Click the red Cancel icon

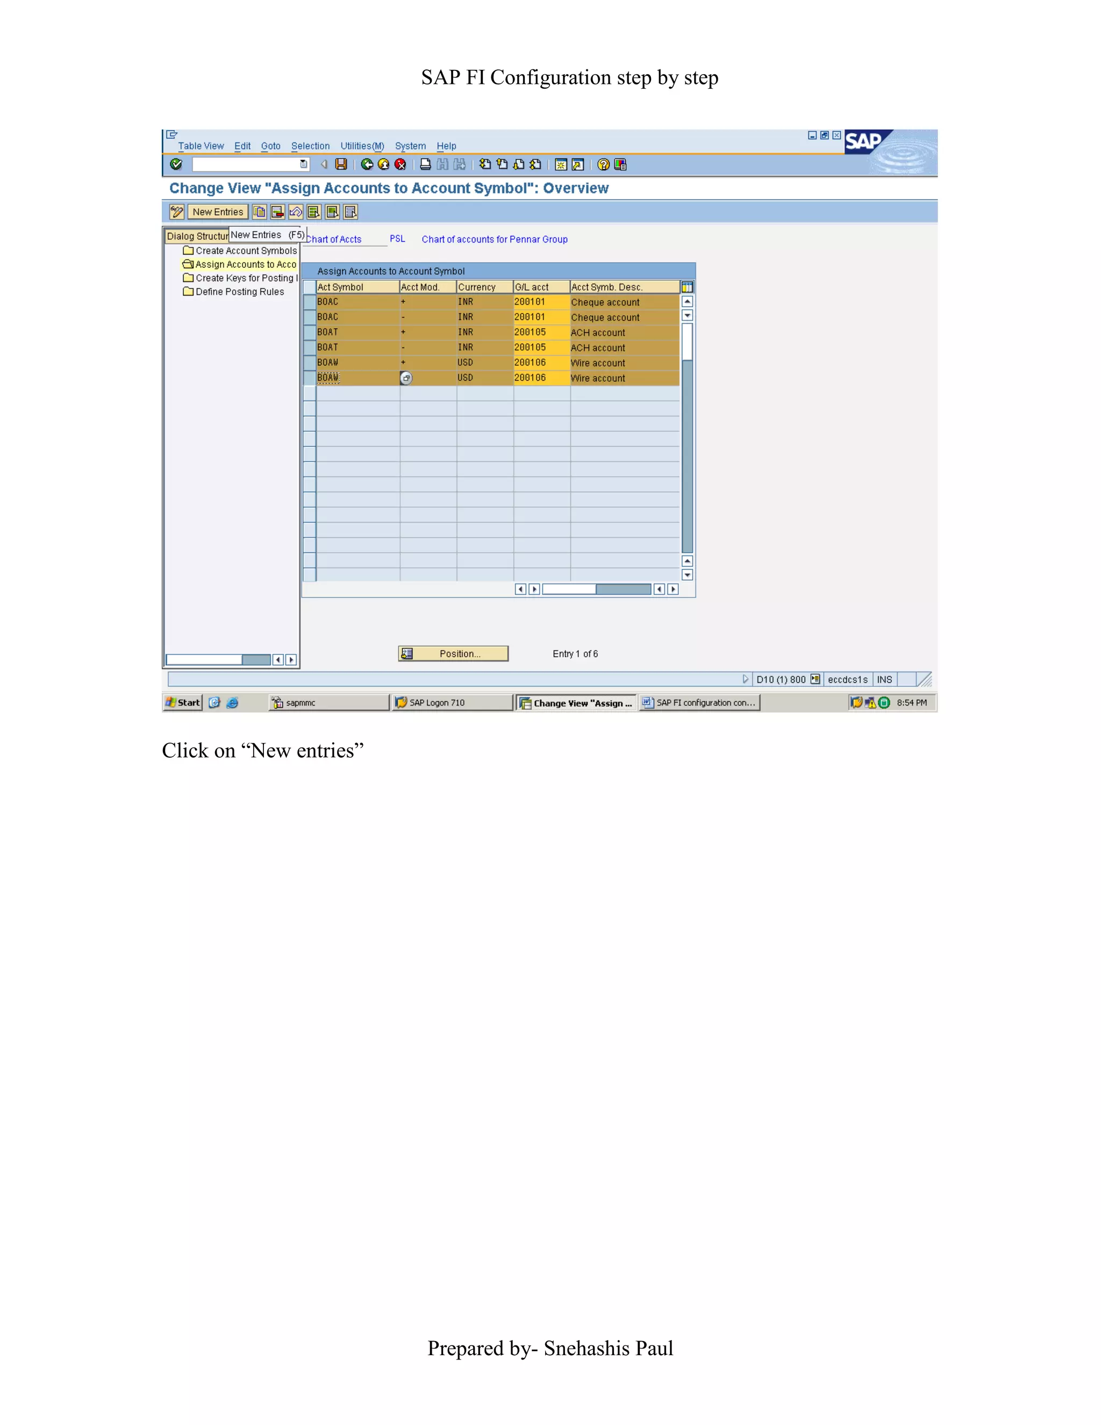401,165
